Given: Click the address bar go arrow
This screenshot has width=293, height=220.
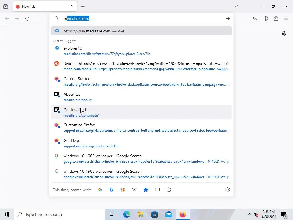Looking at the screenshot, I should point(227,19).
